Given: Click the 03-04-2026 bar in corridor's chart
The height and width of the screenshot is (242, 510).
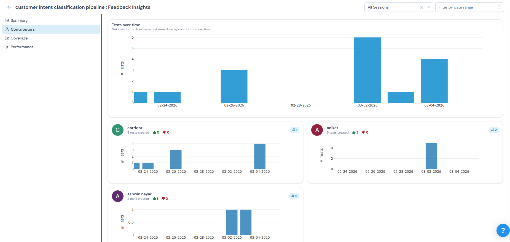Looking at the screenshot, I should [x=260, y=156].
